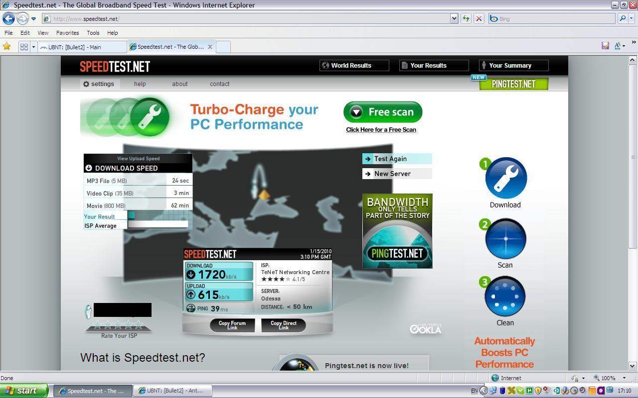The width and height of the screenshot is (638, 398).
Task: Open the search provider dropdown arrow
Action: pyautogui.click(x=632, y=19)
